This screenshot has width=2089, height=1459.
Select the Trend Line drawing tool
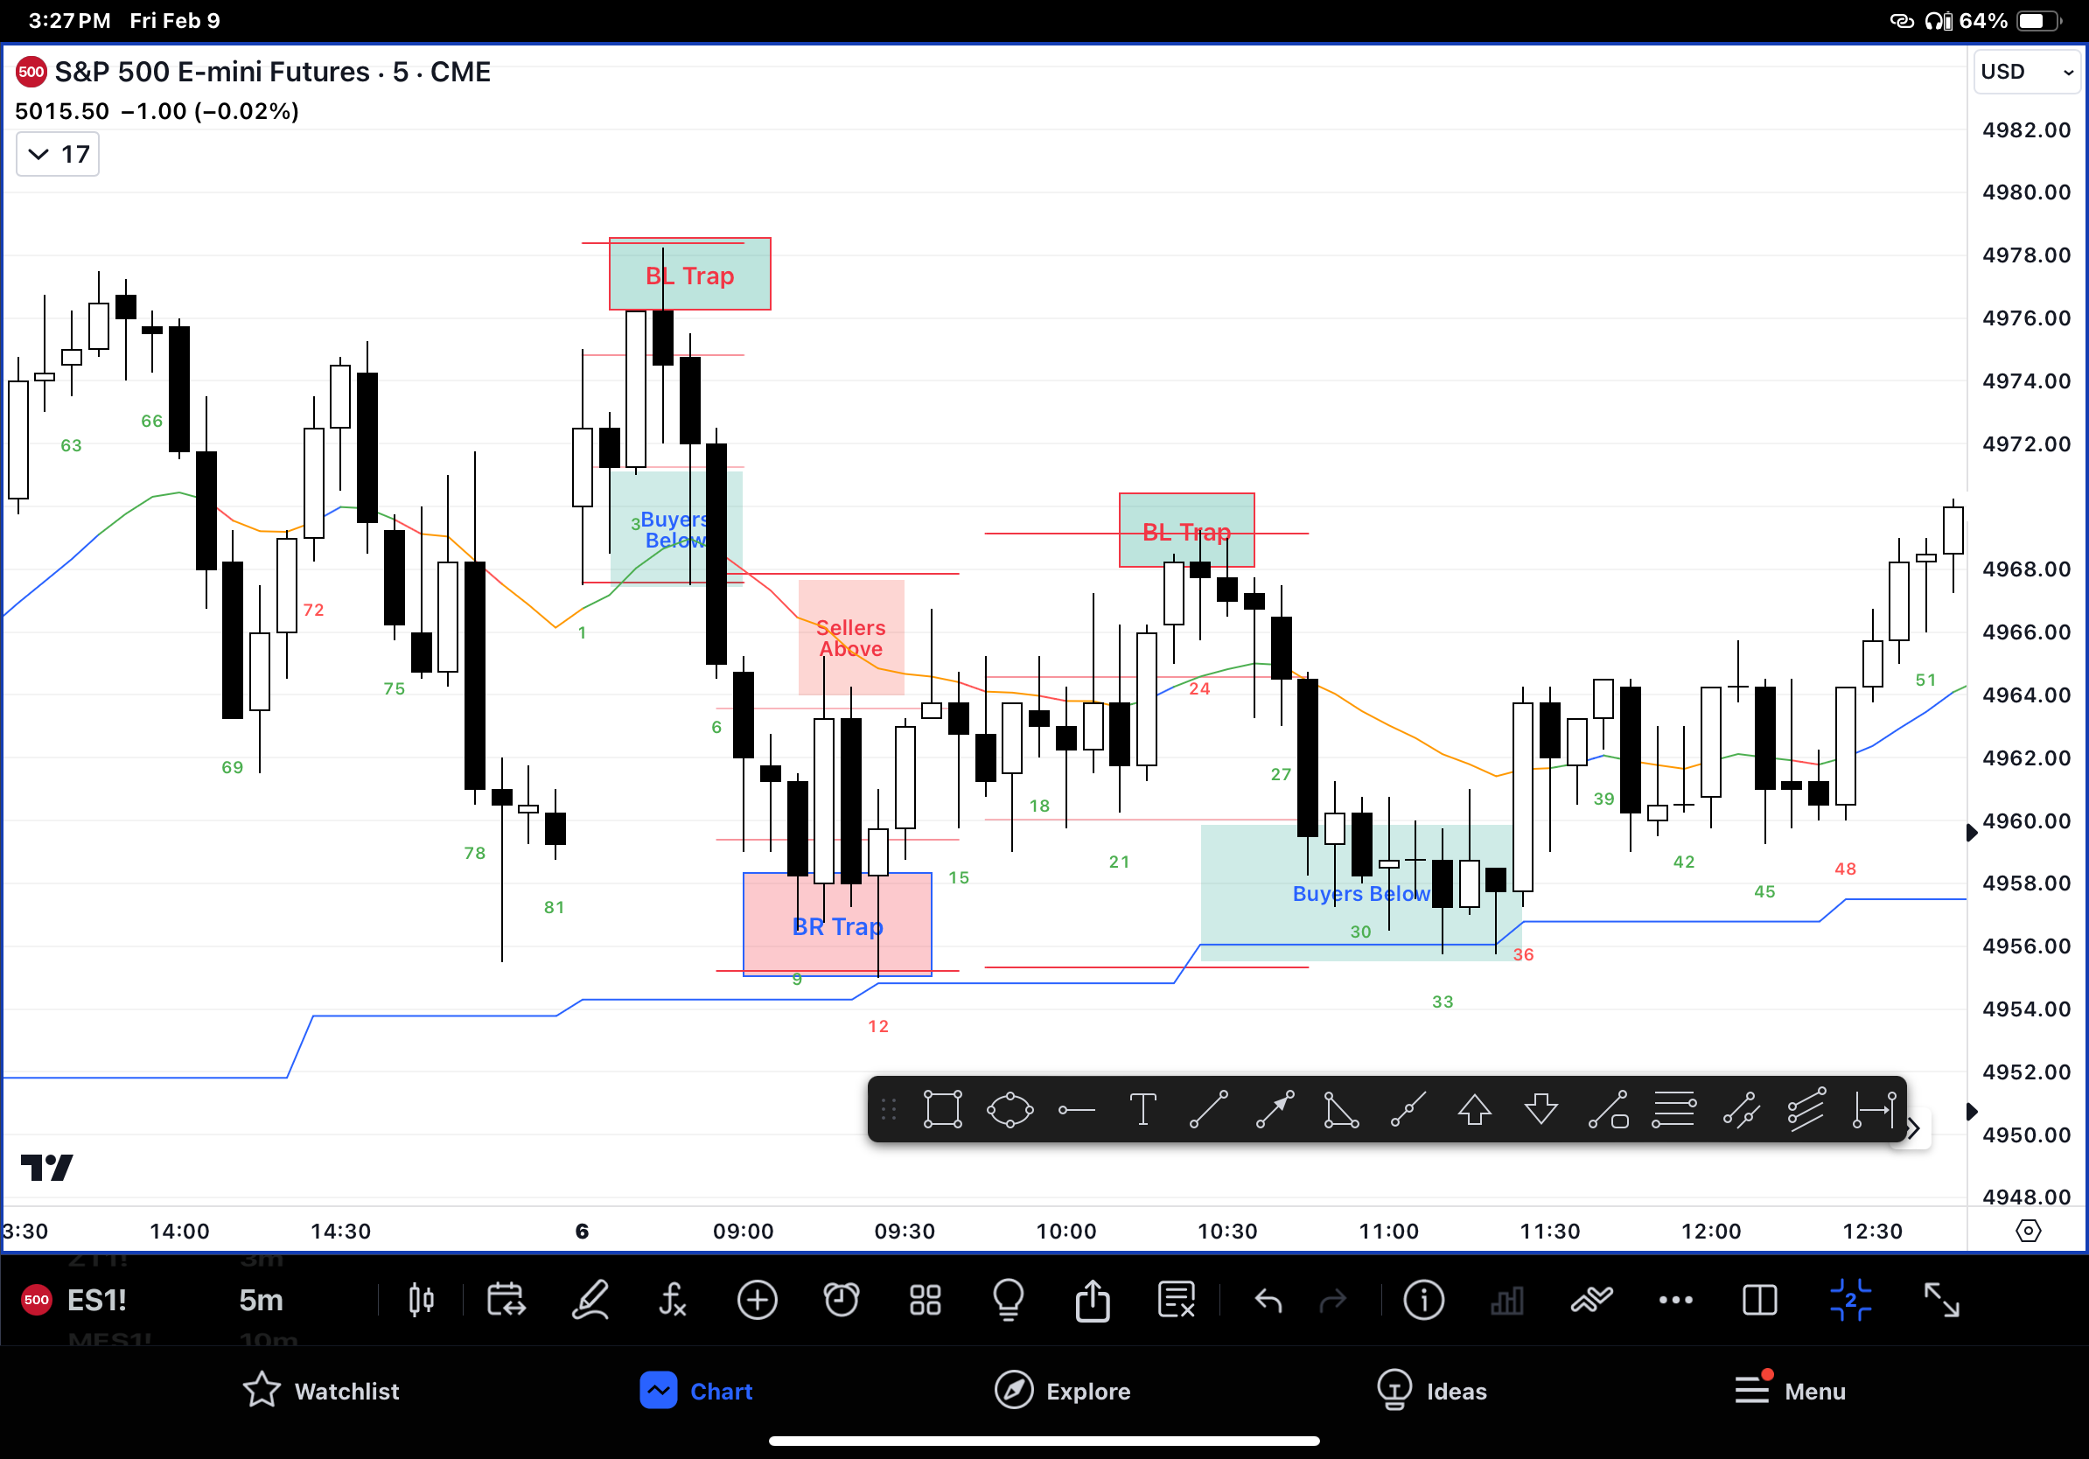tap(1209, 1110)
